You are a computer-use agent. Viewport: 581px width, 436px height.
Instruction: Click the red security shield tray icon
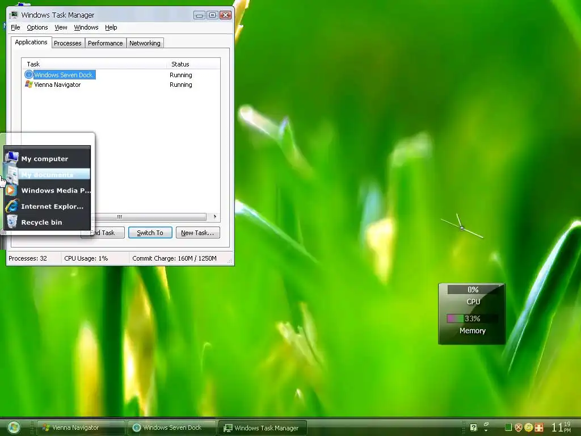click(519, 427)
